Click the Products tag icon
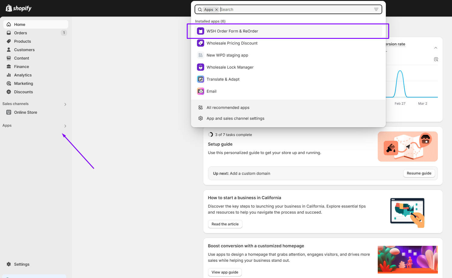 click(9, 41)
